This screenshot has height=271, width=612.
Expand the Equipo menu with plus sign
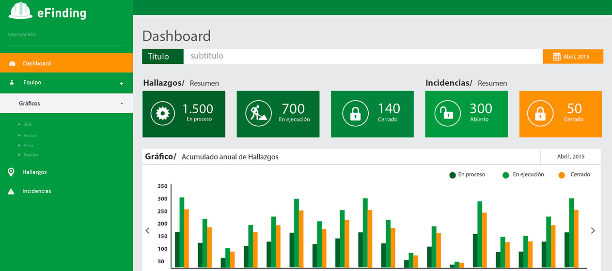pyautogui.click(x=121, y=83)
